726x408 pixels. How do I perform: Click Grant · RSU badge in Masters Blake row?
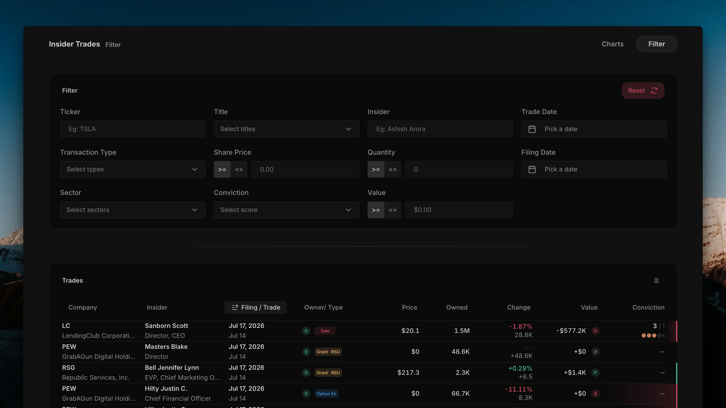[328, 352]
